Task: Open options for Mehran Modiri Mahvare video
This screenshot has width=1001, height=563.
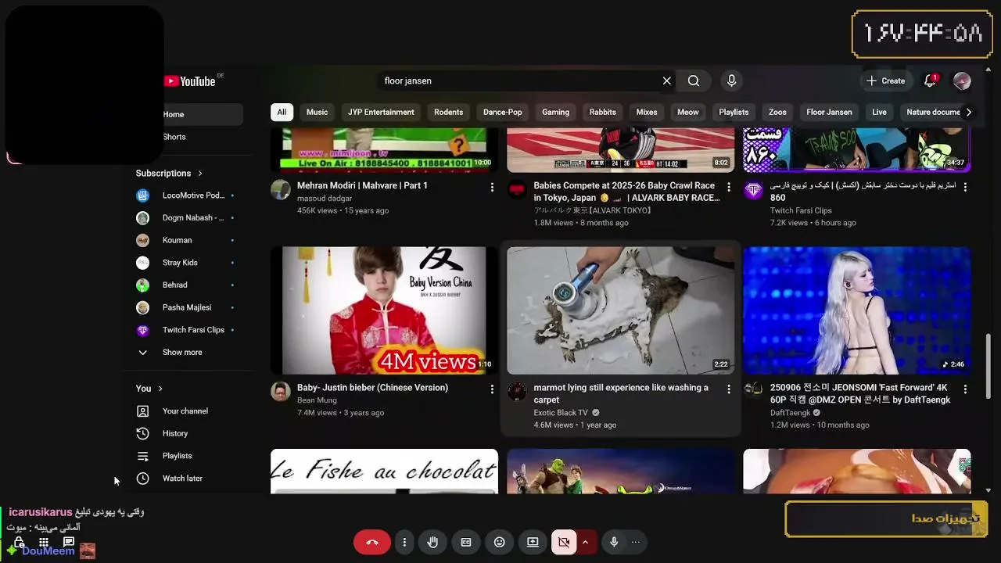Action: pos(492,187)
